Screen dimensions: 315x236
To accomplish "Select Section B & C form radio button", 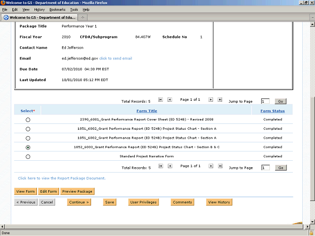I will (x=28, y=147).
